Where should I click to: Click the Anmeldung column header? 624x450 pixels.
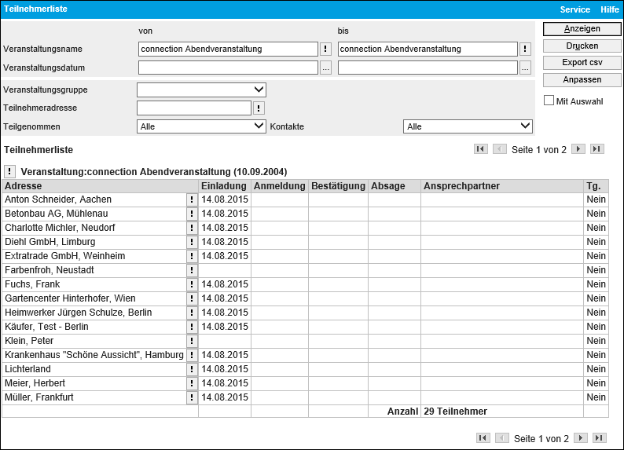pos(279,186)
